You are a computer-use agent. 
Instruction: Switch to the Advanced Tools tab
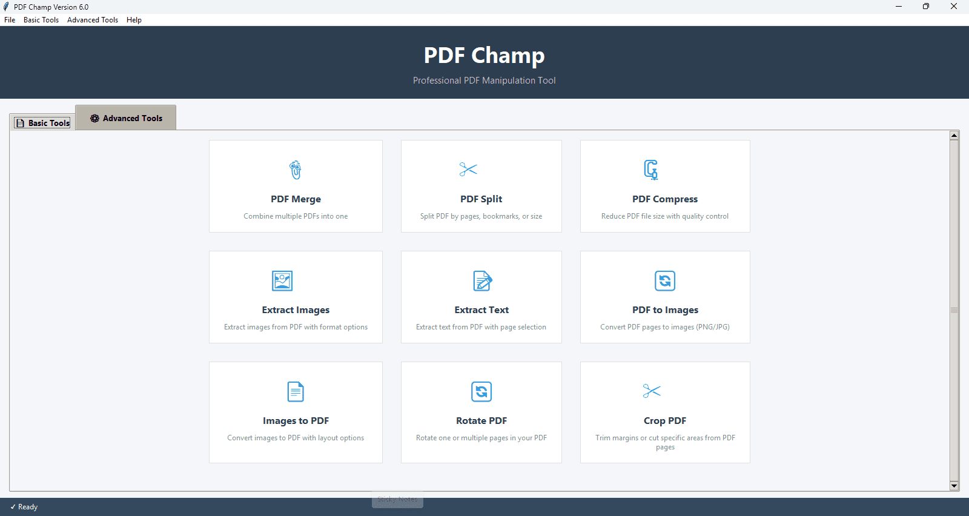point(126,118)
